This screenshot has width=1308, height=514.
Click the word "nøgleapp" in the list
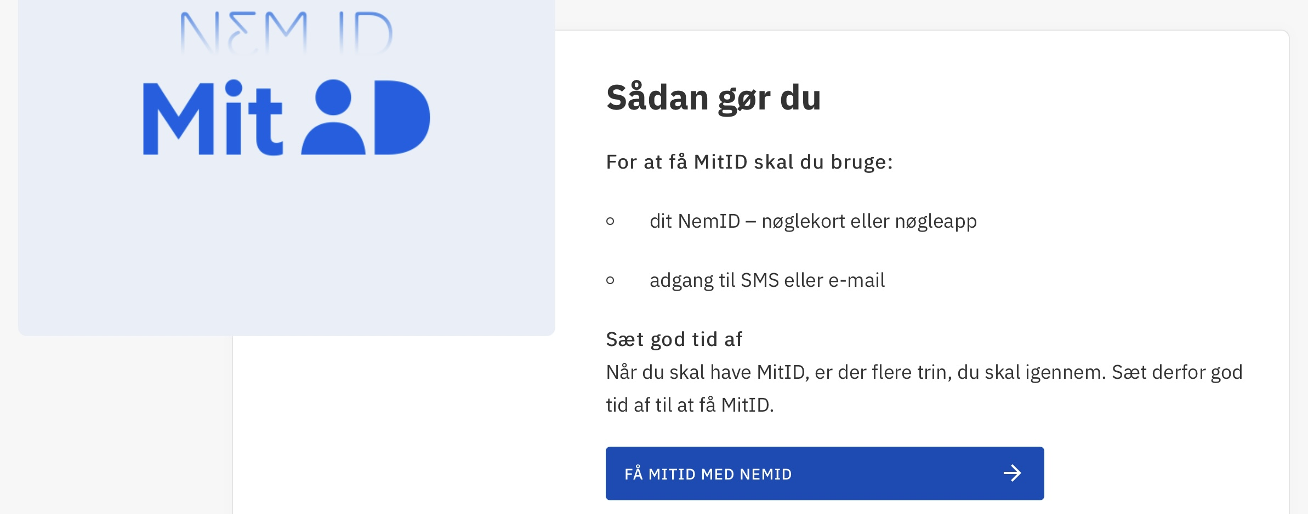[935, 221]
